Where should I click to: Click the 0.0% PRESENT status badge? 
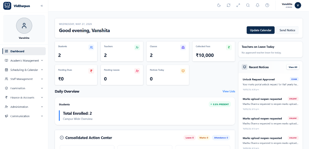click(x=220, y=104)
